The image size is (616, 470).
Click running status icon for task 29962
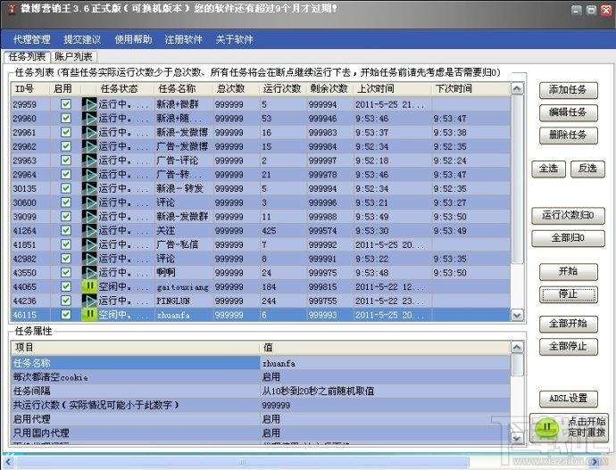tap(89, 146)
